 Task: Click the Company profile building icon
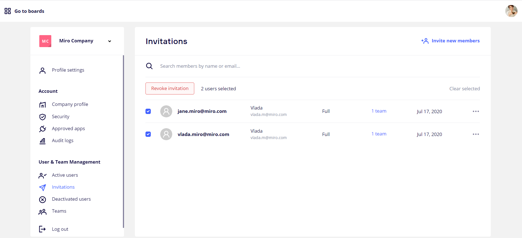click(42, 105)
